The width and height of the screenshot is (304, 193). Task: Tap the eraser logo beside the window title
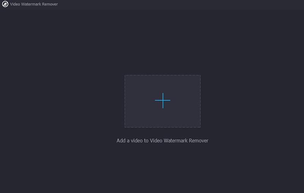[x=5, y=4]
